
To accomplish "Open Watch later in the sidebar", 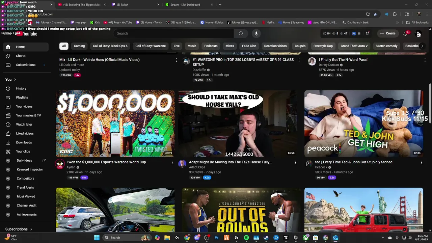I will (x=26, y=125).
